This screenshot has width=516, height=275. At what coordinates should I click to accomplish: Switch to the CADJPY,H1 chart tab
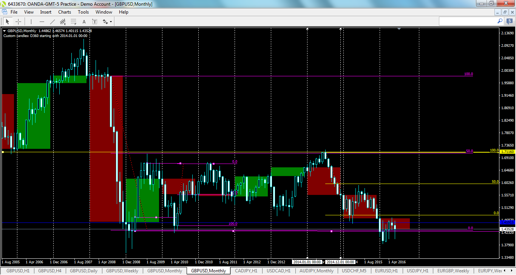[x=246, y=271]
